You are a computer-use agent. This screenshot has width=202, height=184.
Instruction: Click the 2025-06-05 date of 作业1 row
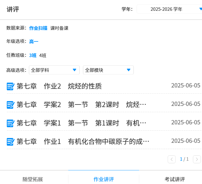click(x=186, y=141)
